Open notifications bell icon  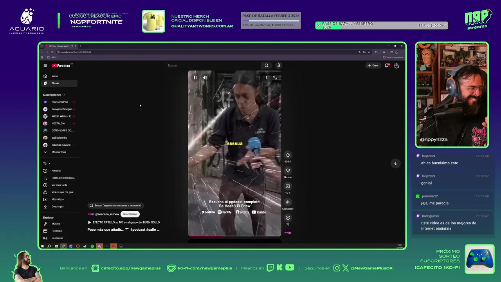(x=387, y=65)
